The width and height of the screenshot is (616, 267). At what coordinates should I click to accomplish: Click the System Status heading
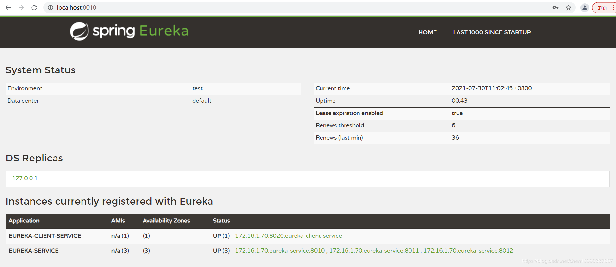pyautogui.click(x=41, y=70)
